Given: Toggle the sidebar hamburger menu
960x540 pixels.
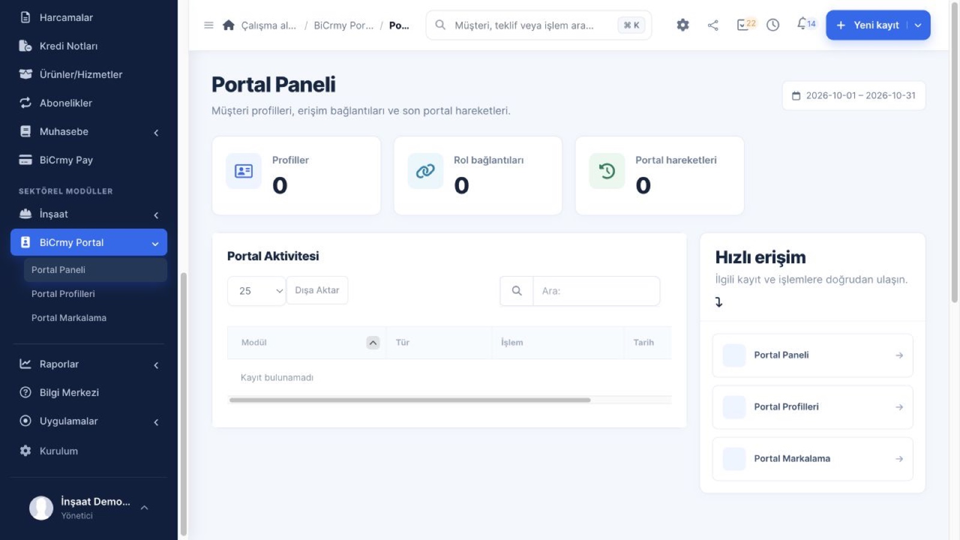Looking at the screenshot, I should click(x=209, y=25).
